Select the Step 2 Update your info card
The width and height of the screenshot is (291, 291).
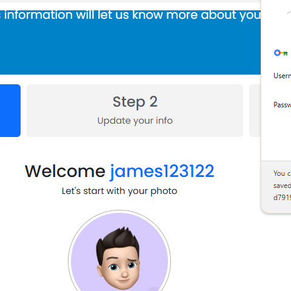135,110
